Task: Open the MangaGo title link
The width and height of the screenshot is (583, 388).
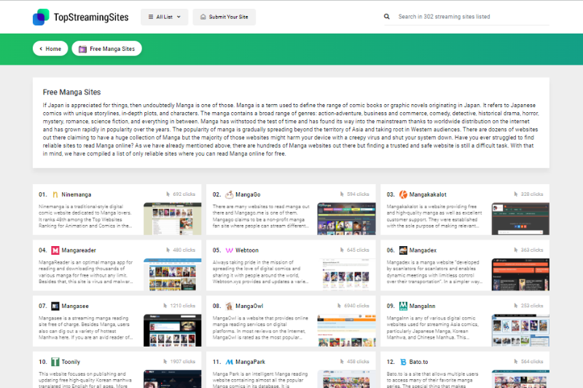Action: 248,194
